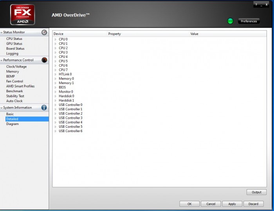Click the Property column header
The width and height of the screenshot is (274, 211).
(148, 34)
